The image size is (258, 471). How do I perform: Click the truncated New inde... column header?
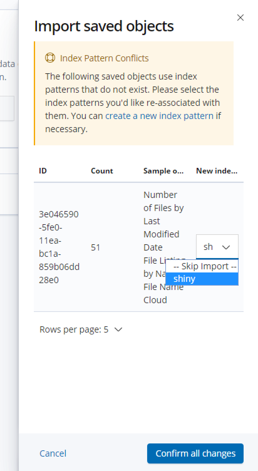(217, 171)
